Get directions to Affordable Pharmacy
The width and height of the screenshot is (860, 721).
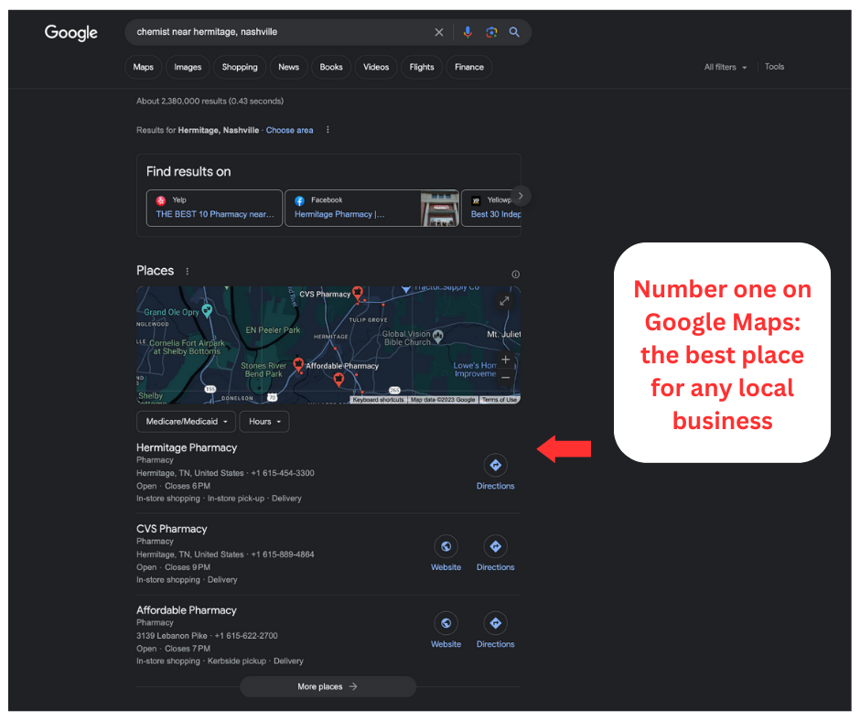click(495, 630)
